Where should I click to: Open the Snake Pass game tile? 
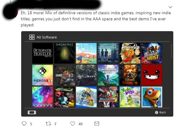point(152,97)
